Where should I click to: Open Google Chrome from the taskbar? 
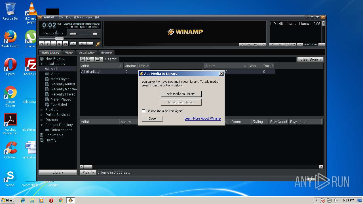(x=61, y=200)
